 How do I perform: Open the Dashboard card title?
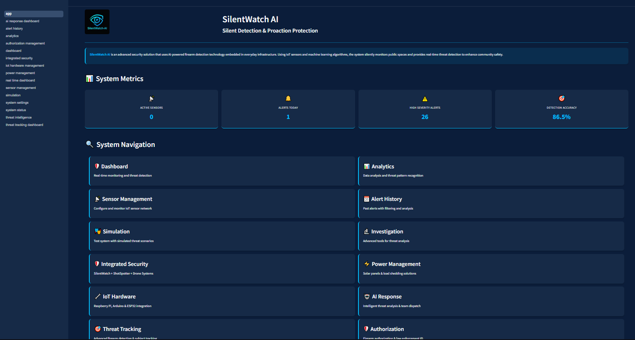[114, 166]
